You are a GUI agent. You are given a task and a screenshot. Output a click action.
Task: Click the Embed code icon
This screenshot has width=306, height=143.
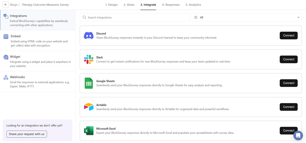6,36
